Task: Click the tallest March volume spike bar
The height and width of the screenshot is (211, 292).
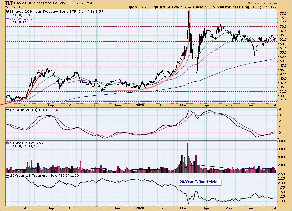Action: pos(188,158)
